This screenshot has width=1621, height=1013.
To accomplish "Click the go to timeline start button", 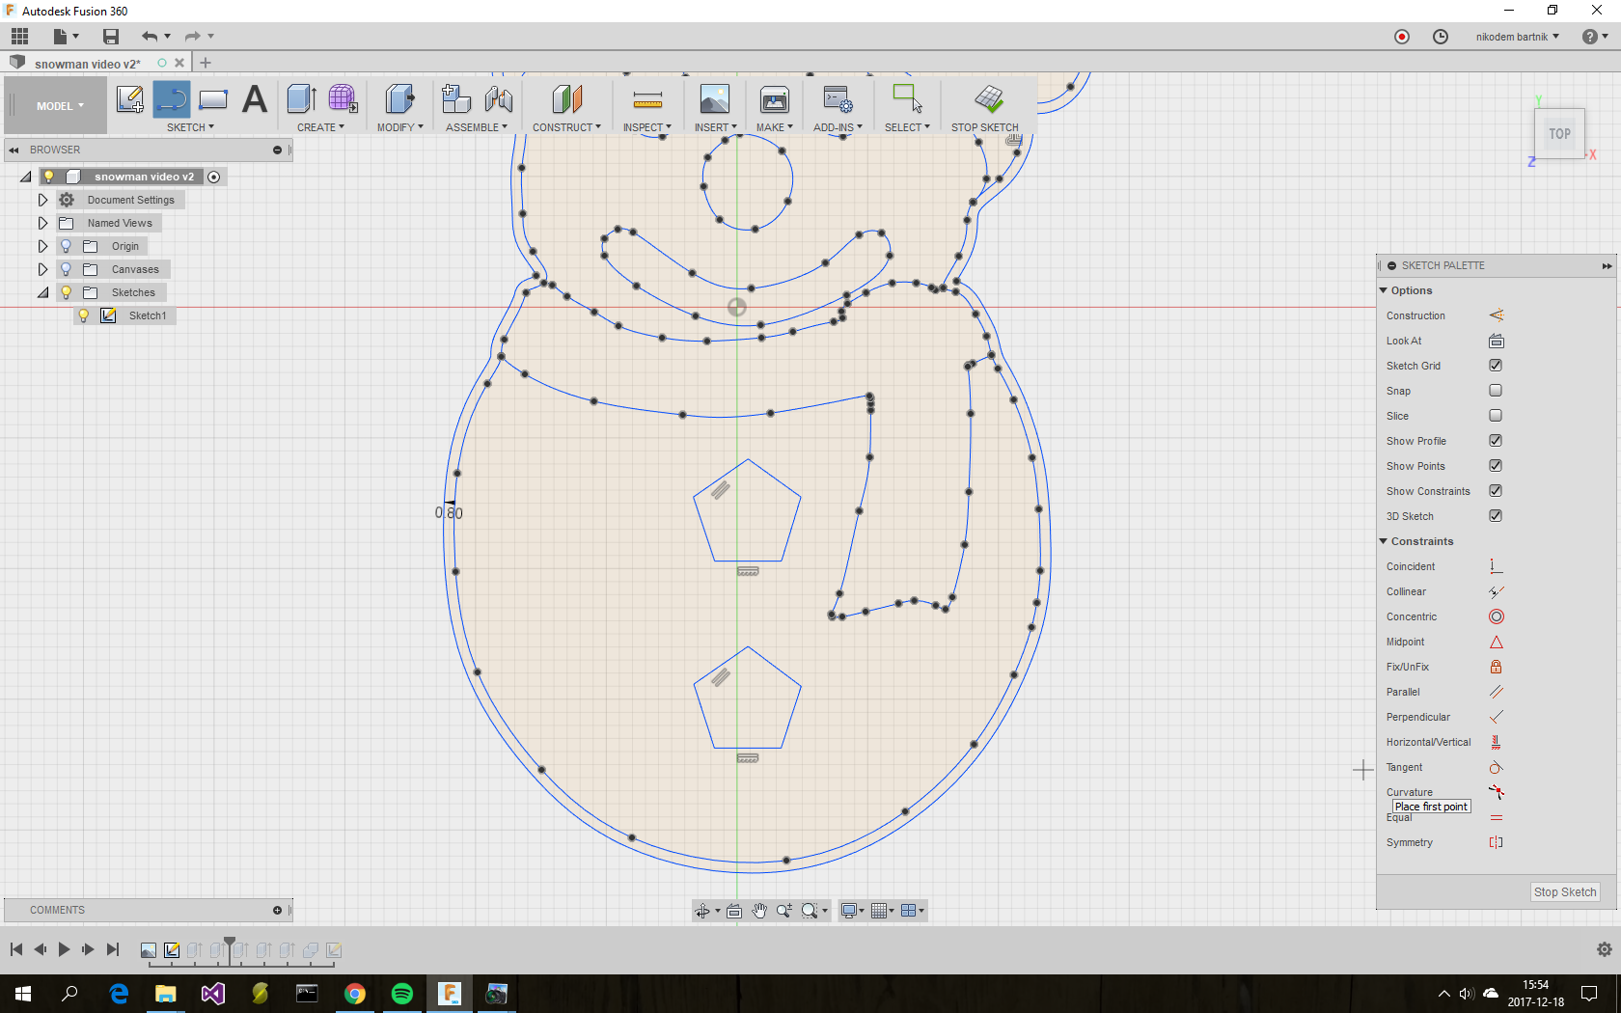I will pyautogui.click(x=16, y=949).
